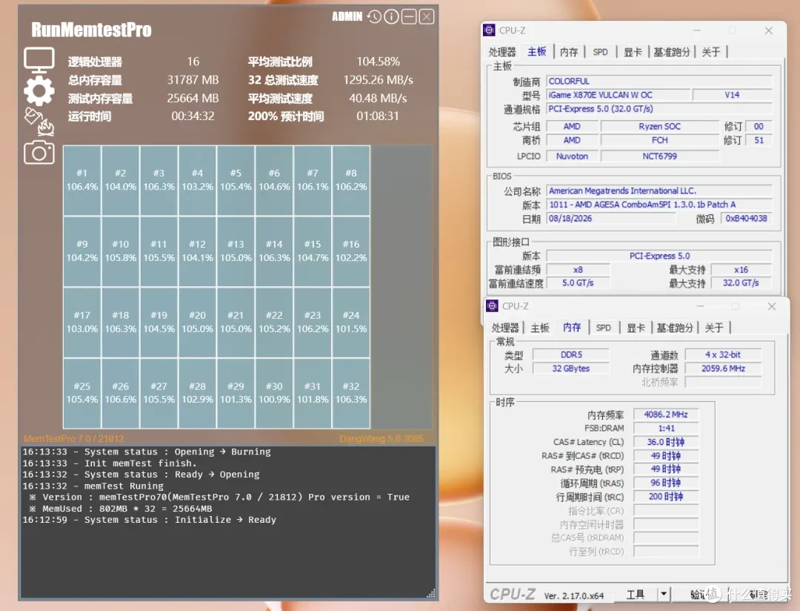Click the monitor icon in RunMemtestPro sidebar
The width and height of the screenshot is (800, 611).
tap(39, 60)
